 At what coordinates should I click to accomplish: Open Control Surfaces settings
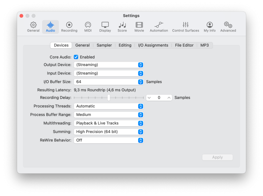[x=185, y=27]
